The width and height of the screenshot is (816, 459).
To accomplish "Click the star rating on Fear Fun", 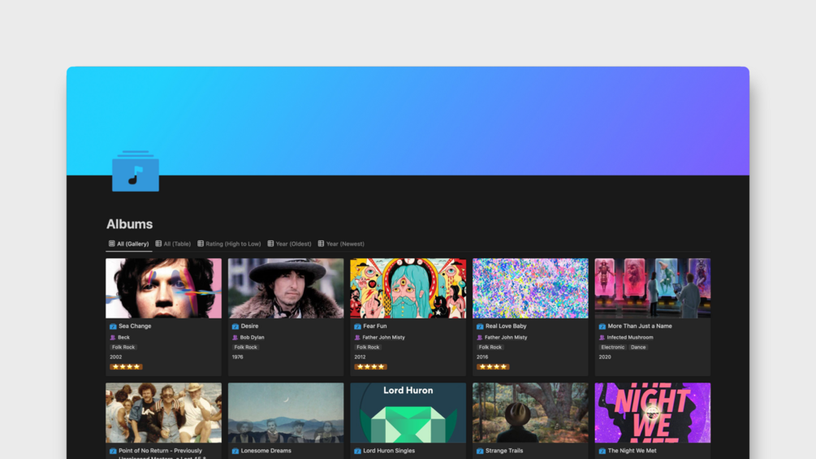I will [370, 367].
